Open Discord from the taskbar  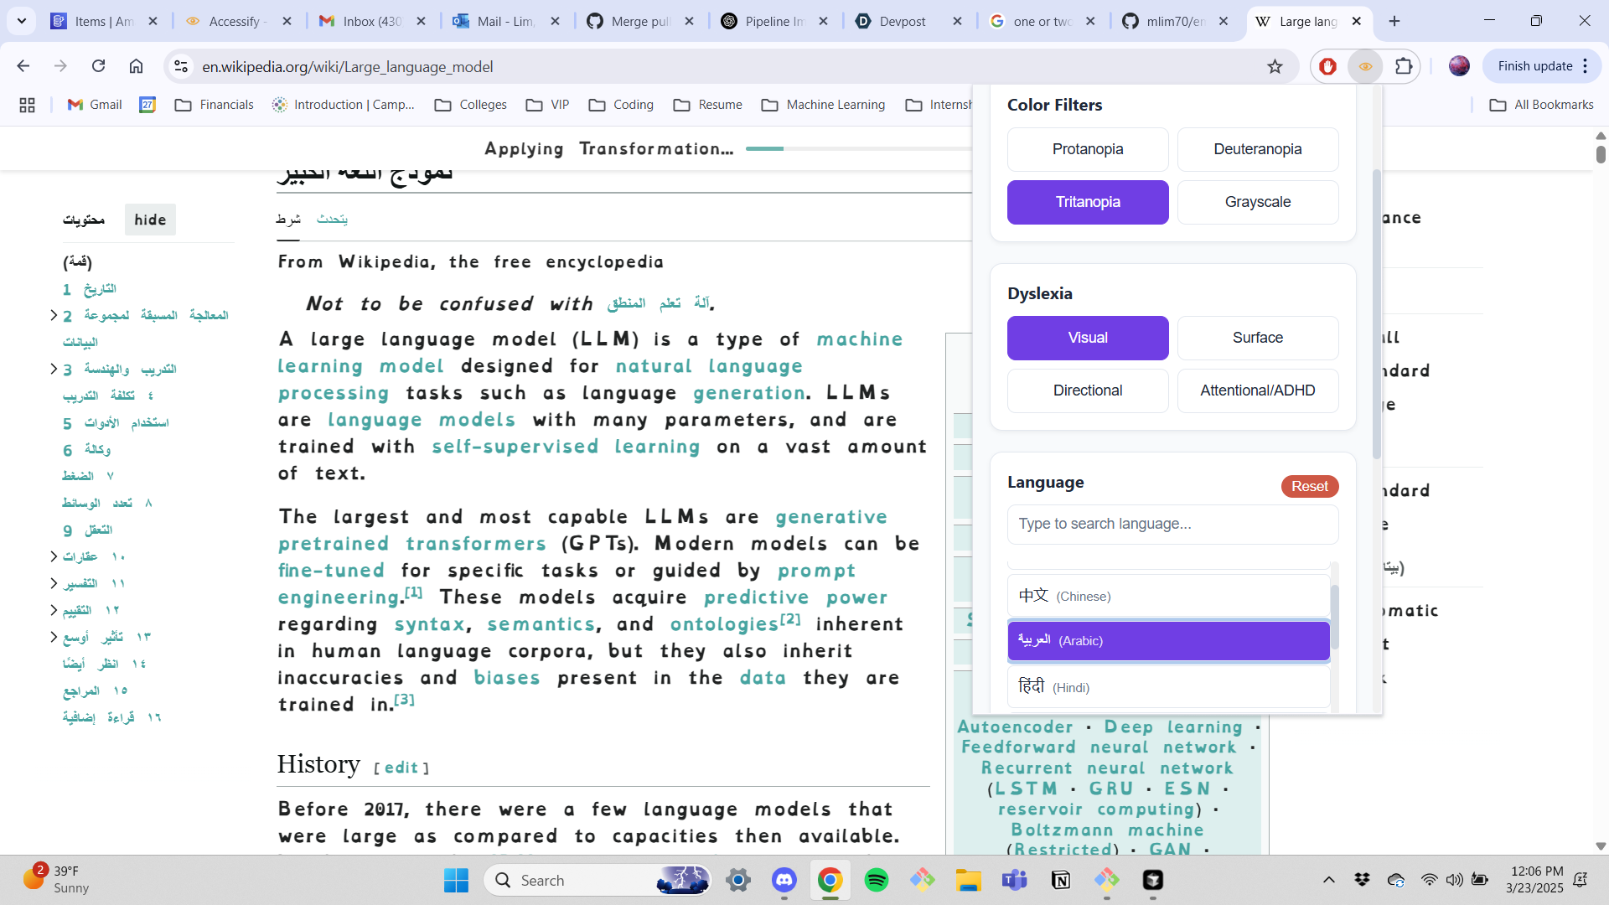784,880
